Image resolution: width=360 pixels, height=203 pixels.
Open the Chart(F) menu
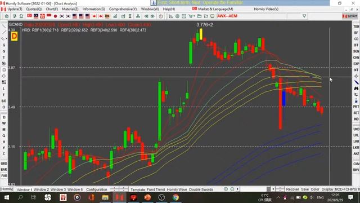(x=52, y=9)
